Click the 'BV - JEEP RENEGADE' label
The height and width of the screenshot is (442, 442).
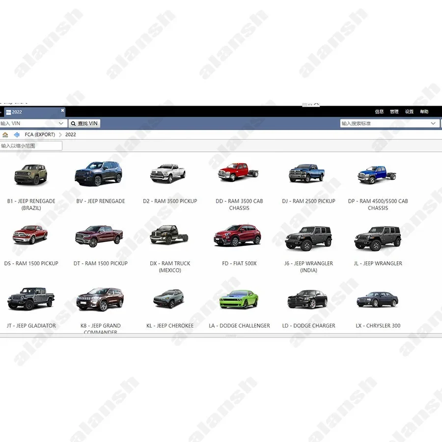pos(100,201)
